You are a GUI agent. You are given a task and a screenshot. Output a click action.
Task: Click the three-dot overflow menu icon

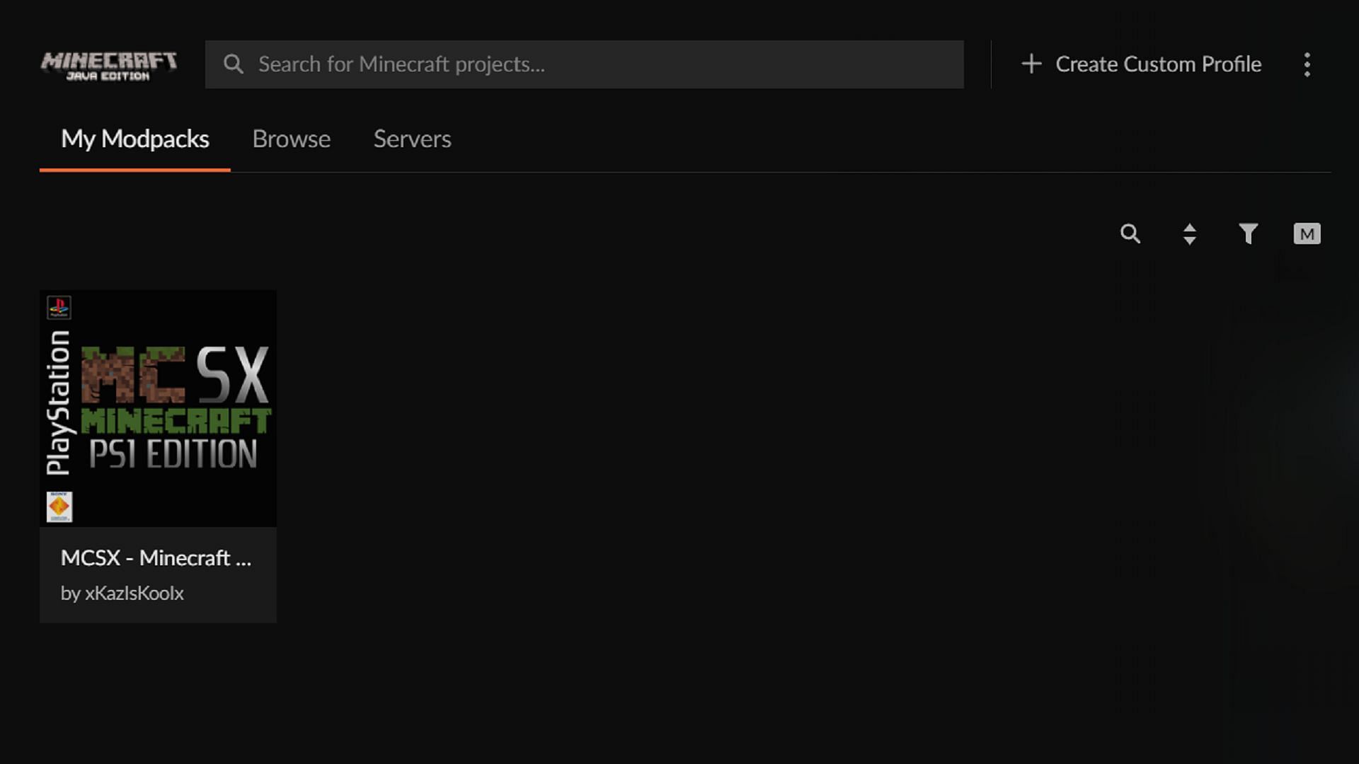coord(1307,64)
